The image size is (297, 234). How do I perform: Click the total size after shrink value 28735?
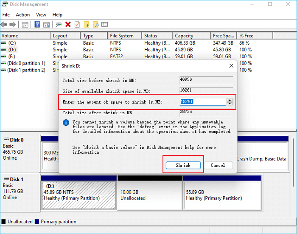(206, 113)
